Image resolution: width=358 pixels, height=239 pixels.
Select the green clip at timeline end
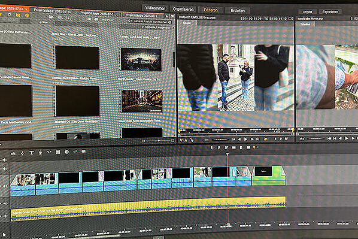[x=268, y=176]
